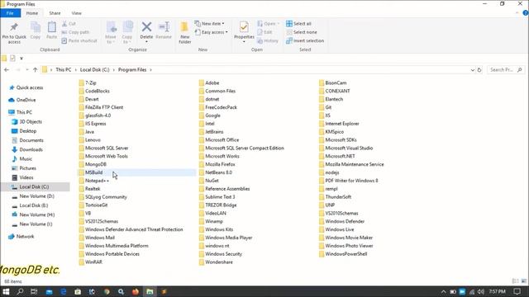This screenshot has width=529, height=297.
Task: Open the Move to menu
Action: [x=111, y=33]
